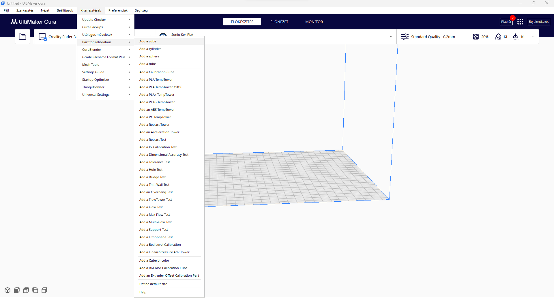Choose Add a Max Flow Test

tap(169, 215)
